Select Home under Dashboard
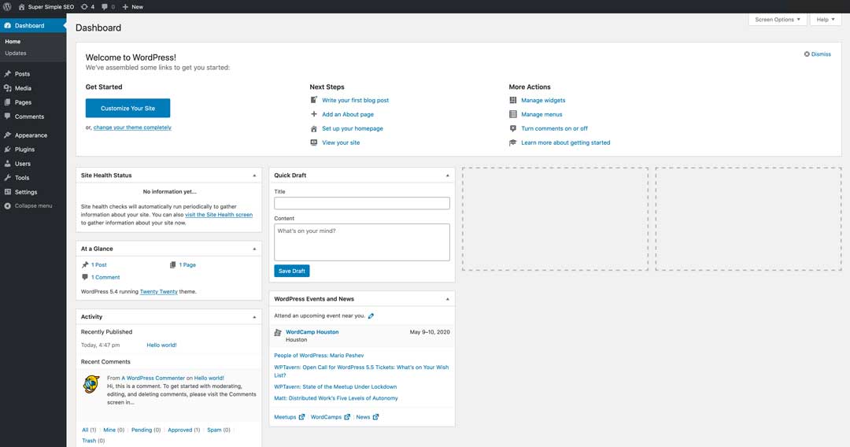 [x=13, y=41]
